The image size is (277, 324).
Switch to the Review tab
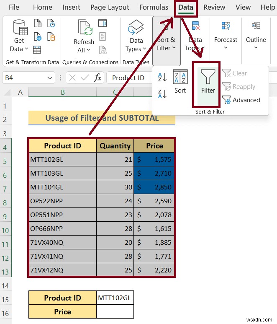(214, 7)
